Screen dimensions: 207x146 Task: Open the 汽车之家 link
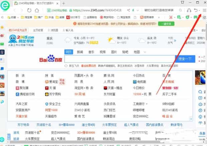[x=21, y=104]
